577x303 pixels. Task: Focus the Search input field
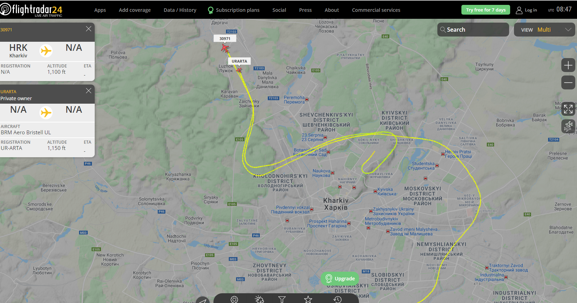(x=473, y=30)
